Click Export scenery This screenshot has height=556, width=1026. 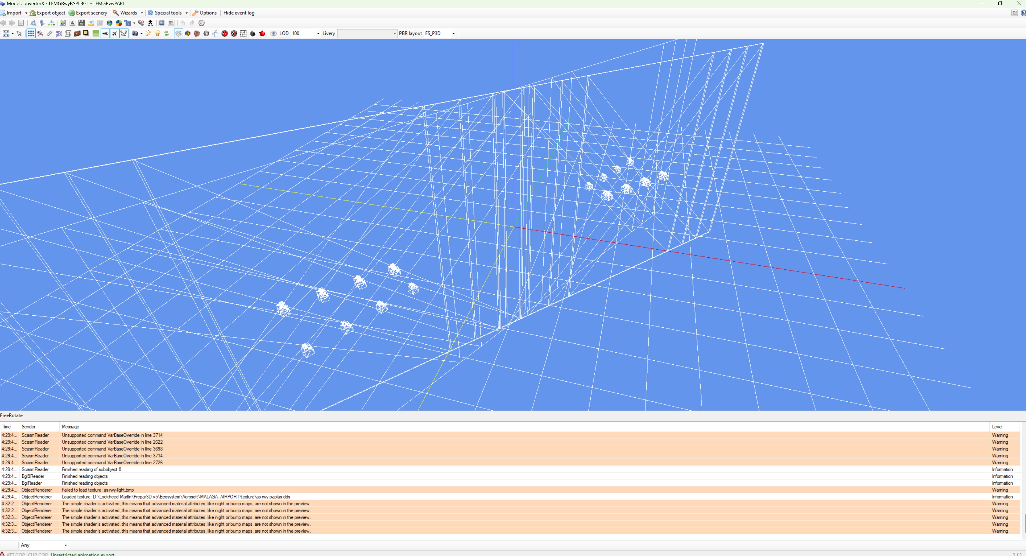click(x=88, y=13)
